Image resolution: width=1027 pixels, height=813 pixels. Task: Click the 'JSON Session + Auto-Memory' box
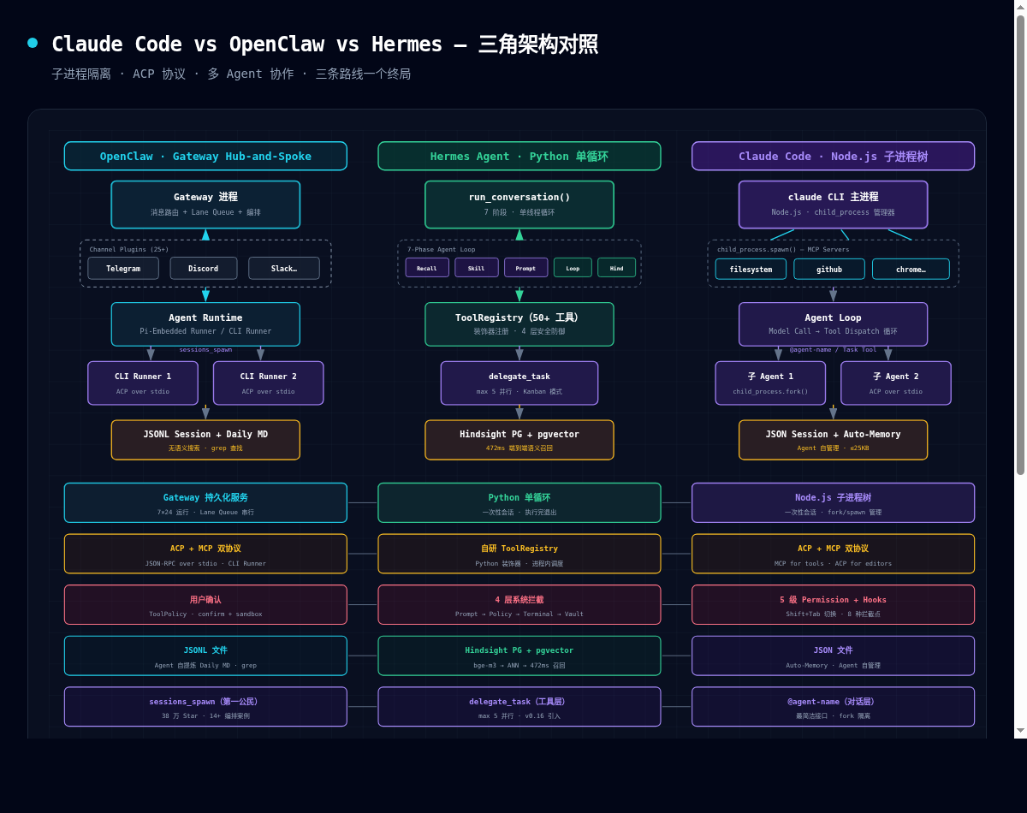[833, 440]
